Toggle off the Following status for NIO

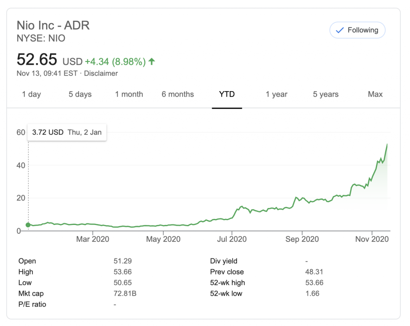(357, 30)
